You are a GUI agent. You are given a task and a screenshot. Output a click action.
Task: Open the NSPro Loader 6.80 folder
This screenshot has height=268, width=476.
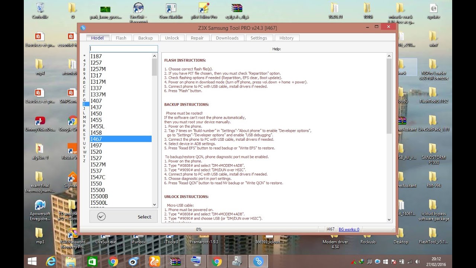[x=433, y=70]
